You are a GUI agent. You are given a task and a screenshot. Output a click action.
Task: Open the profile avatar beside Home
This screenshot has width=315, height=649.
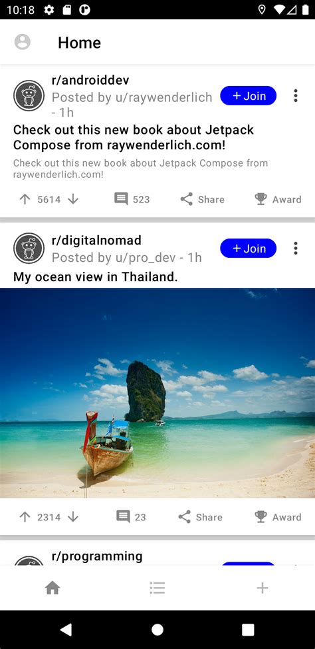click(23, 42)
